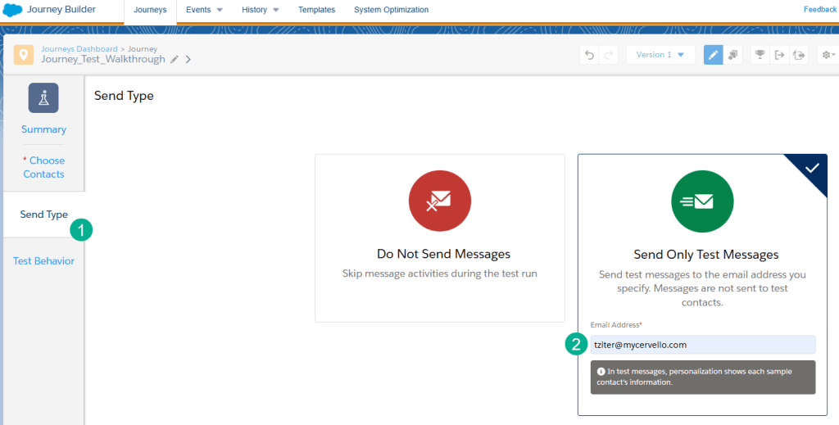Image resolution: width=839 pixels, height=425 pixels.
Task: Click the flask test icon above Summary
Action: point(43,97)
